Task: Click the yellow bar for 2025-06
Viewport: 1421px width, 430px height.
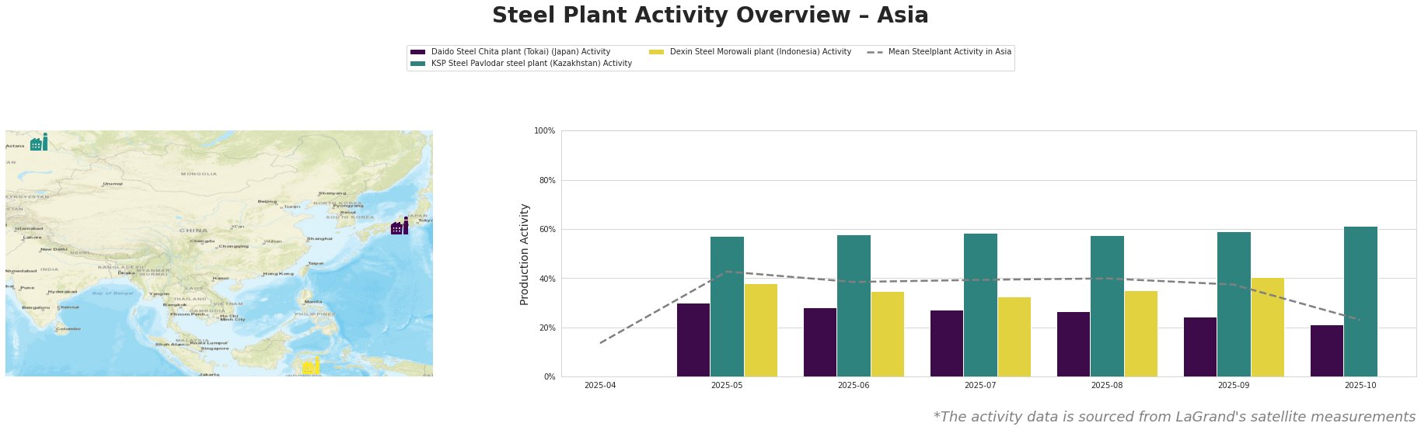Action: click(x=887, y=334)
